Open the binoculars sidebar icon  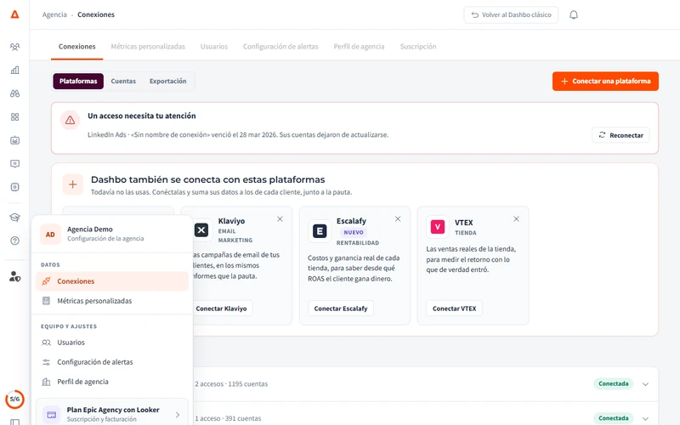[14, 93]
